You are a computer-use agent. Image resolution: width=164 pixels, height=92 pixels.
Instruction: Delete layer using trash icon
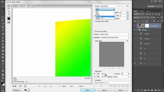(x=159, y=90)
